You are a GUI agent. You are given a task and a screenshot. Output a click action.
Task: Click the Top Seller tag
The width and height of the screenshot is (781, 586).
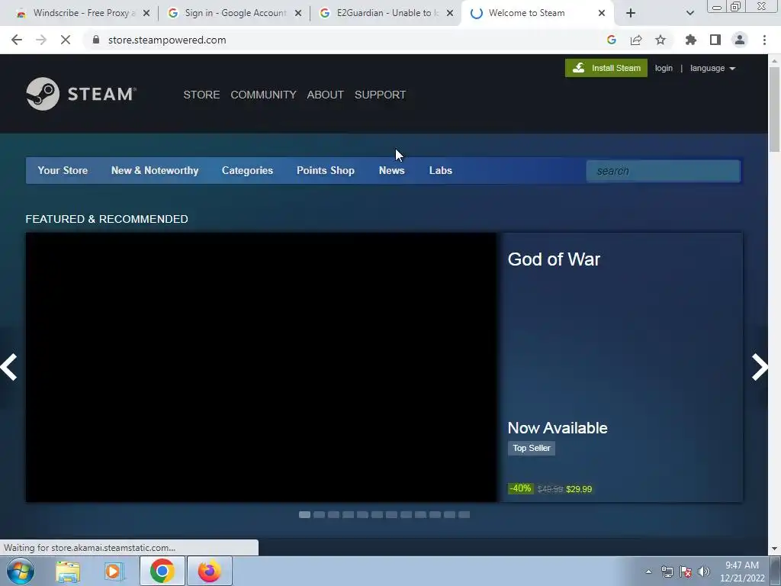(x=532, y=448)
